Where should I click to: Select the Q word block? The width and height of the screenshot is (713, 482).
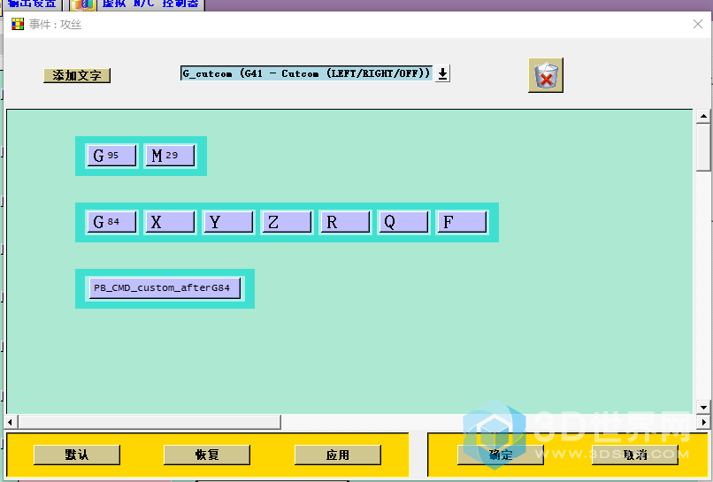point(403,222)
